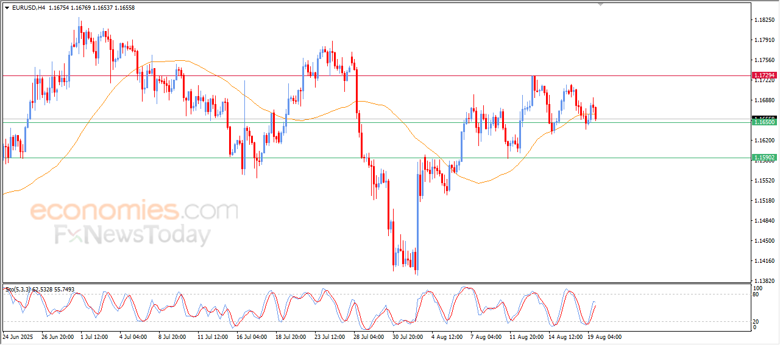Click the 11 Aug 20:00 time label
Image resolution: width=780 pixels, height=345 pixels.
click(526, 336)
